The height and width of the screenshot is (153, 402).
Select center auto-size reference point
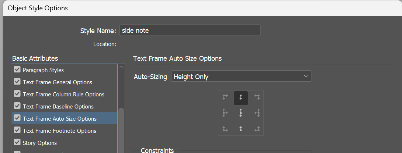tap(240, 113)
